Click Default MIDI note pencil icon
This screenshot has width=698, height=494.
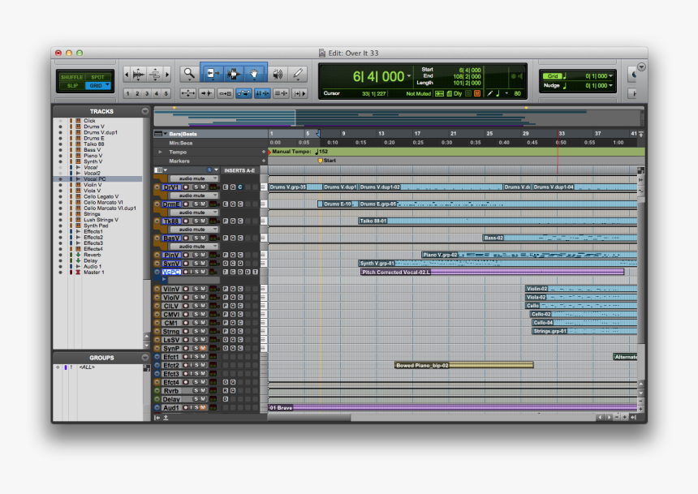490,93
